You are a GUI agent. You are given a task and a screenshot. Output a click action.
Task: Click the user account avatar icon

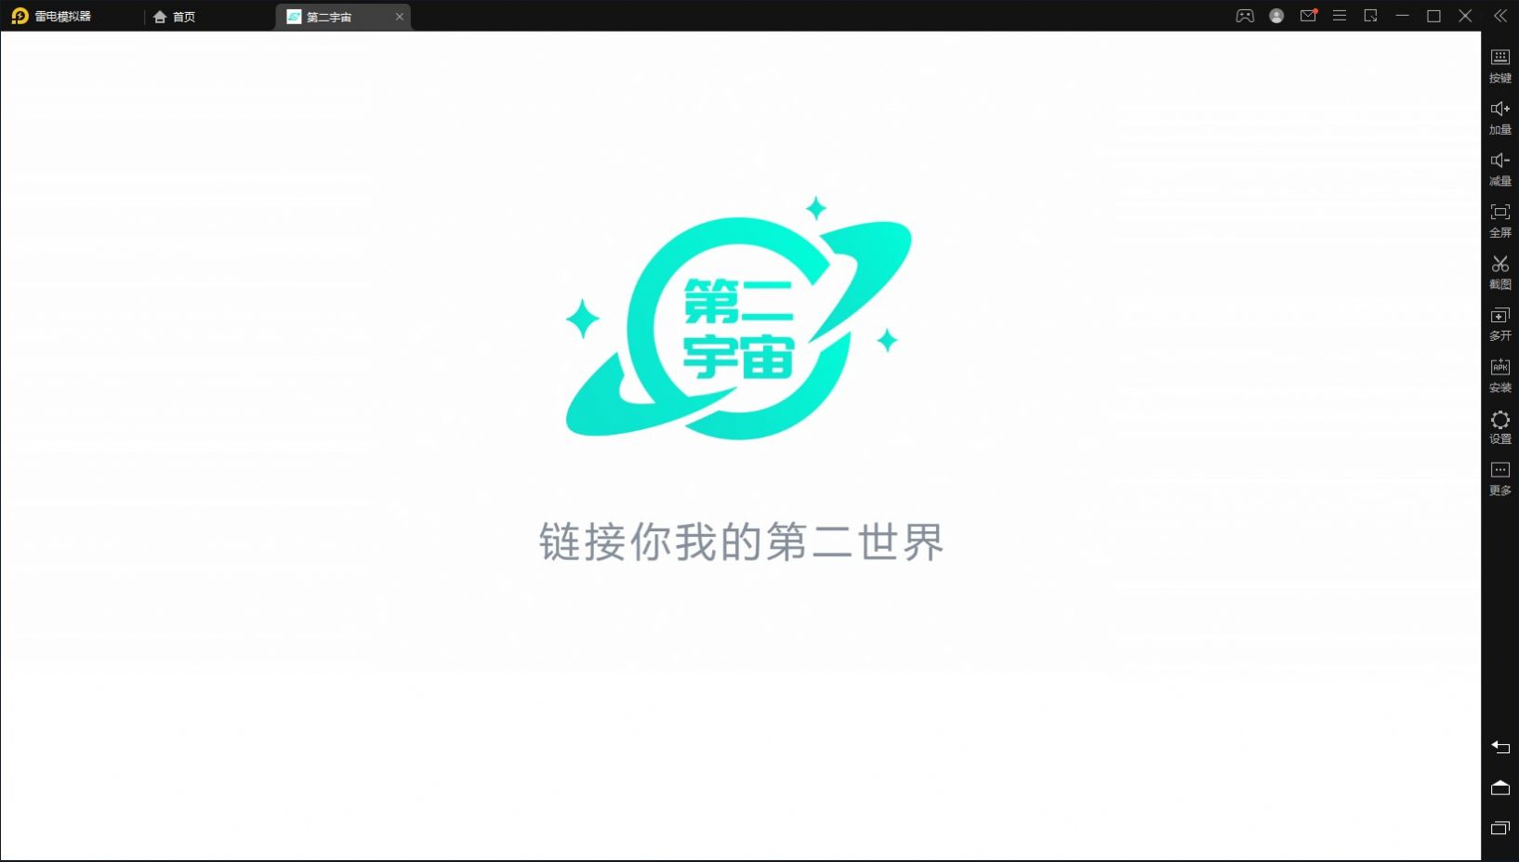pos(1275,16)
